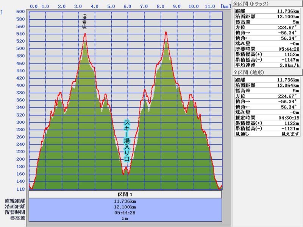The image size is (303, 227).
Task: Click the 沈み量 -0m row in track panel
Action: [x=267, y=44]
